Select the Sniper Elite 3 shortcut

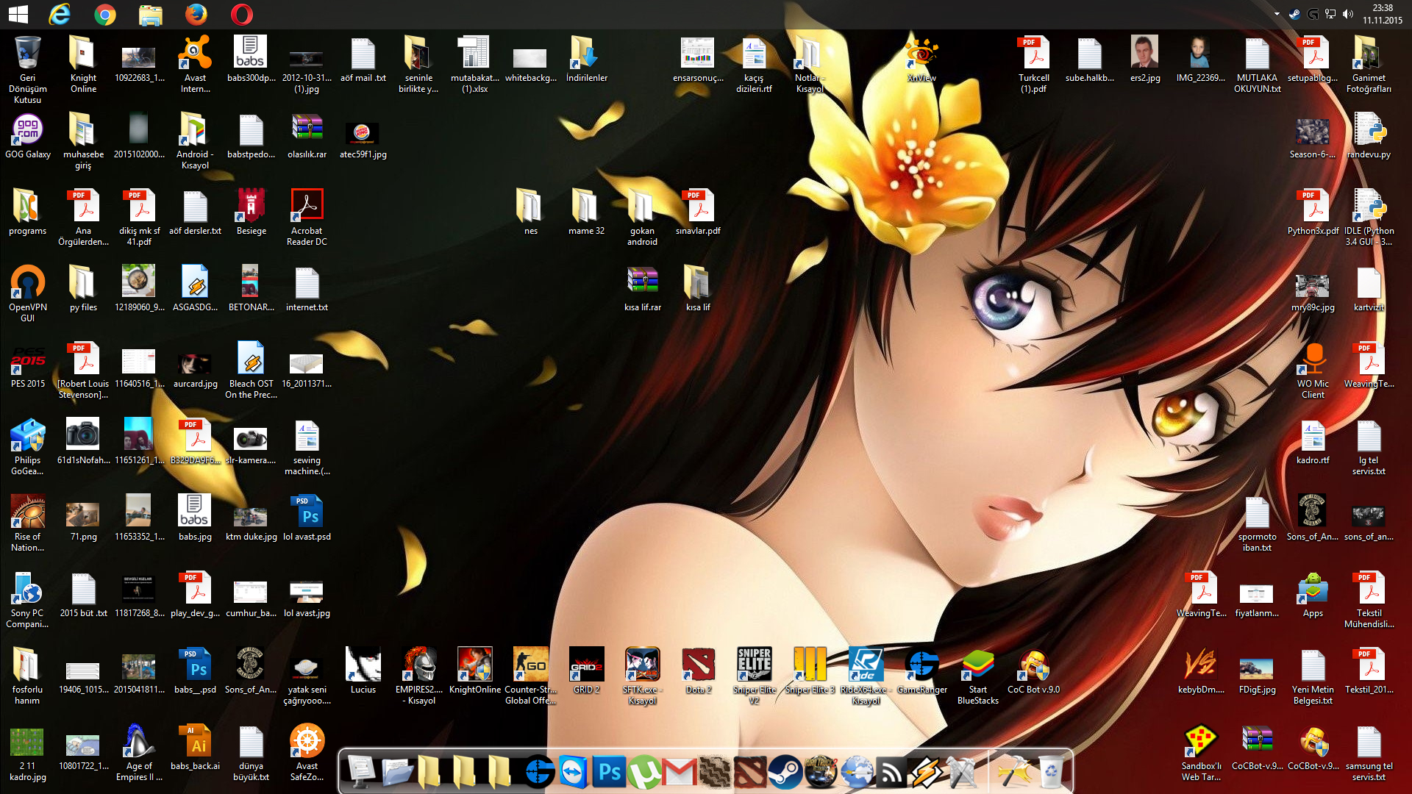coord(810,671)
